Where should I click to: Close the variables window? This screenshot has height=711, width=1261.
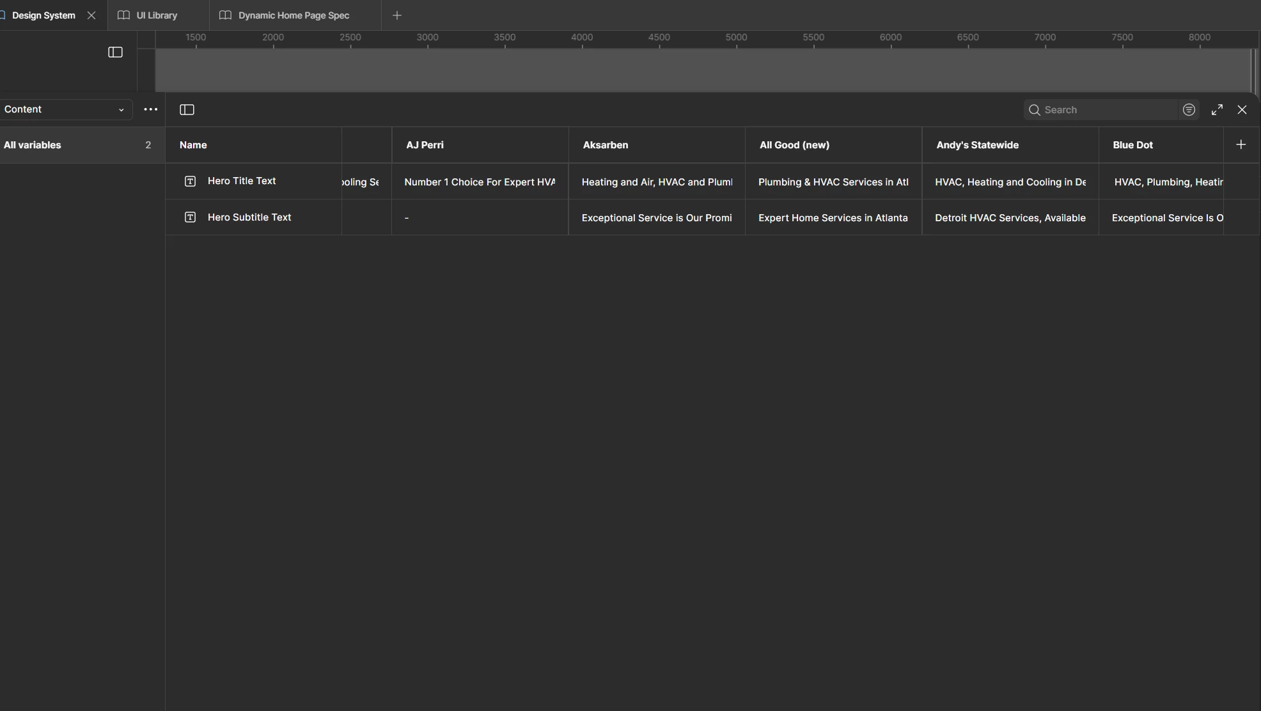coord(1242,110)
